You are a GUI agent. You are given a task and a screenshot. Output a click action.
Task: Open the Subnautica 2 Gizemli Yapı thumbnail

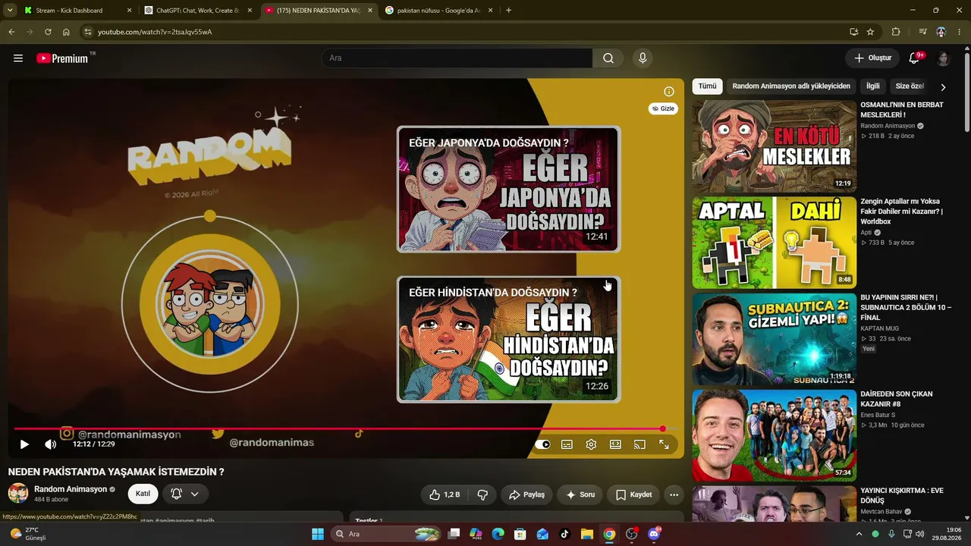pos(774,339)
